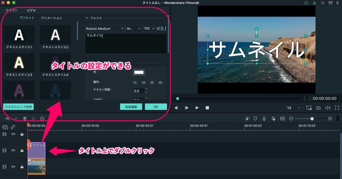Select the プリセット tab
Viewport: 342px width, 179px height.
coord(27,18)
